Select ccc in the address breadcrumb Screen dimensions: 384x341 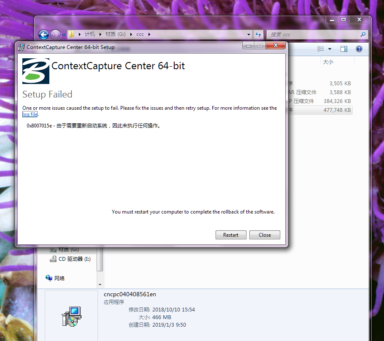tap(140, 34)
